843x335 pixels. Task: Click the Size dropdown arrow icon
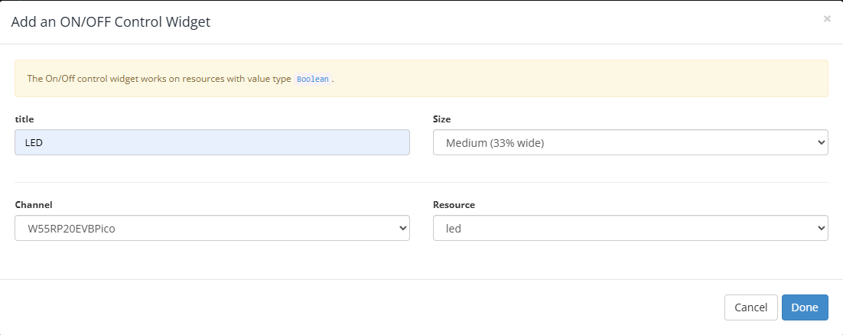pos(821,142)
